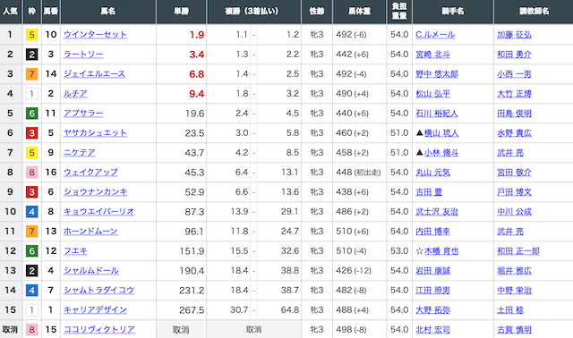Open horse ウインターセット link
This screenshot has width=573, height=338.
96,35
